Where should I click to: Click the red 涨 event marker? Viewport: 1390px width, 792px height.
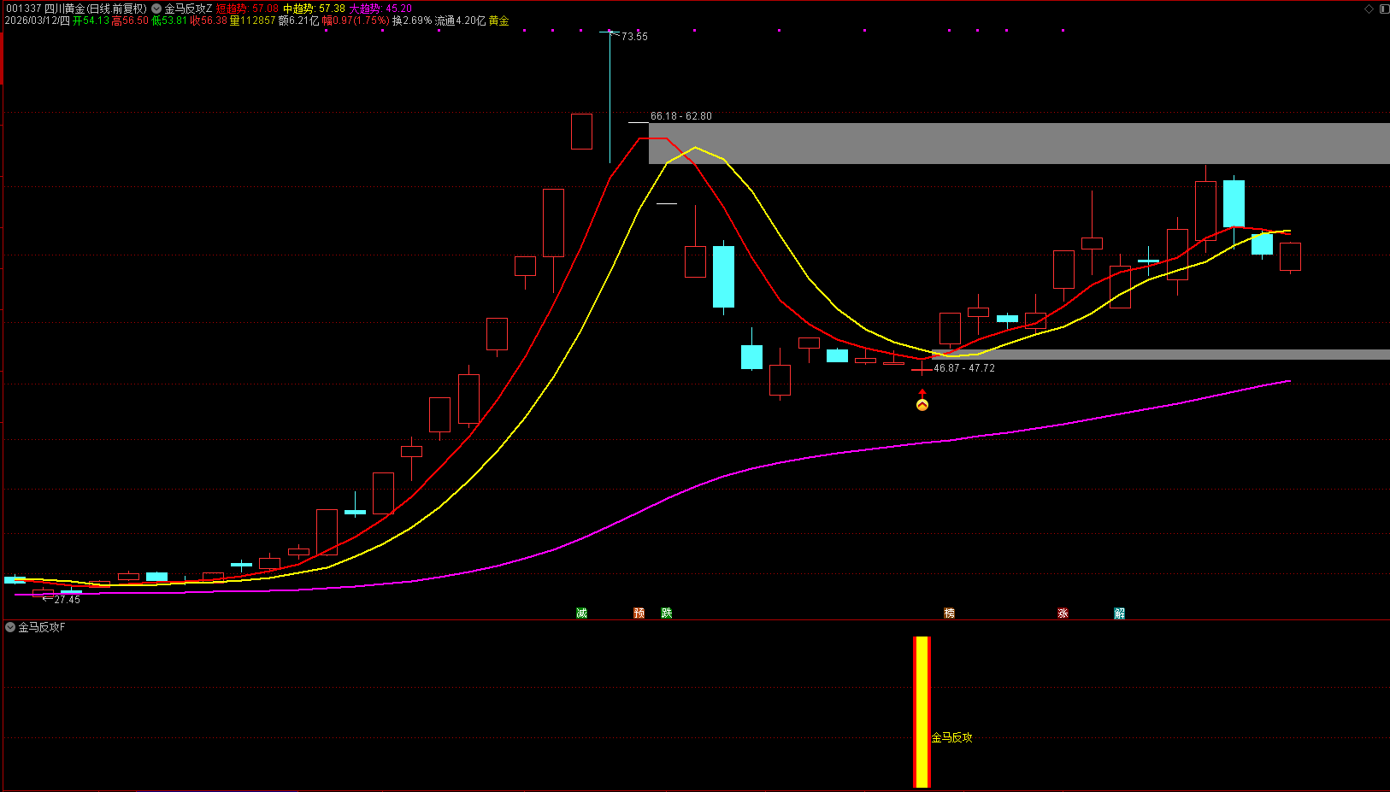1063,613
